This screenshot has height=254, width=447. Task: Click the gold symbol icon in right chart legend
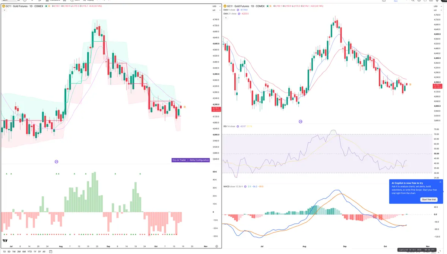tap(225, 6)
